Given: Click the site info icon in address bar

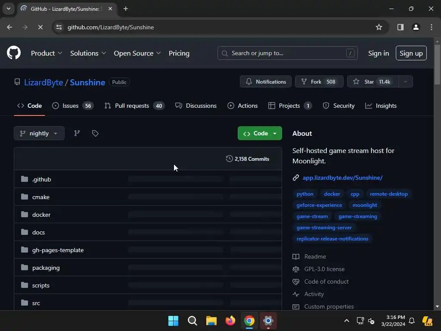Looking at the screenshot, I should pyautogui.click(x=59, y=27).
